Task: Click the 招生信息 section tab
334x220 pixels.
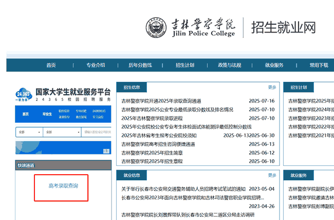Action: 132,87
